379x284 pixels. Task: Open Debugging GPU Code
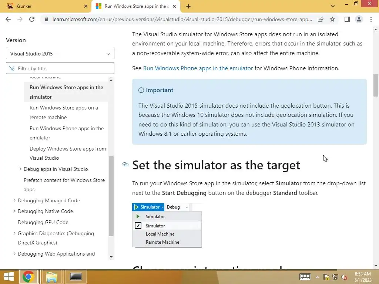click(x=43, y=222)
